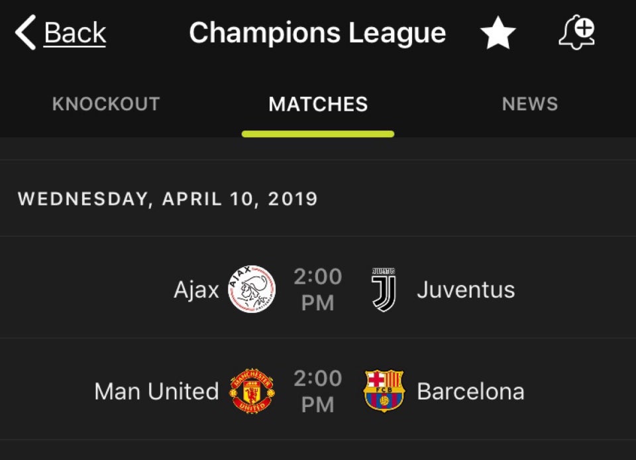Viewport: 636px width, 460px height.
Task: Switch to the Knockout tab
Action: click(x=106, y=104)
